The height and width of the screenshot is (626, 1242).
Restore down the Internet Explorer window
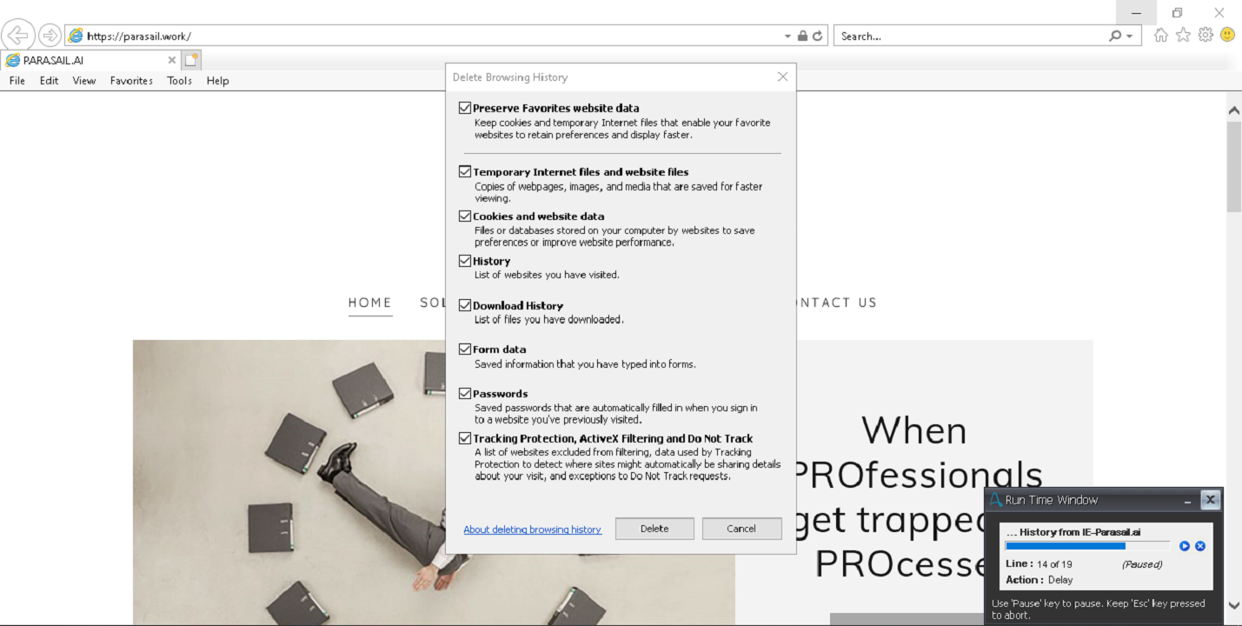(1177, 12)
